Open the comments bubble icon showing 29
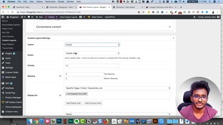The height and width of the screenshot is (125, 223). (x=29, y=17)
